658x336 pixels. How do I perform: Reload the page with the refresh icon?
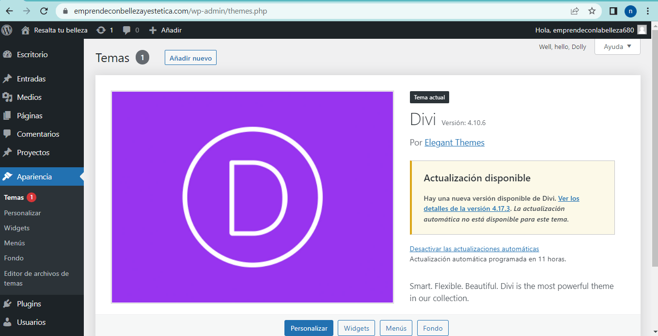click(44, 11)
